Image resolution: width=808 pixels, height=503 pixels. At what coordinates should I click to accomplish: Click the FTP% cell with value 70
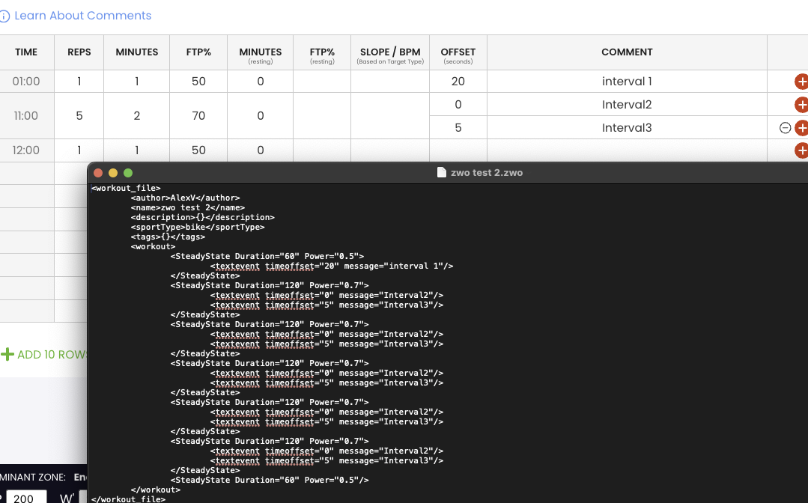[198, 116]
